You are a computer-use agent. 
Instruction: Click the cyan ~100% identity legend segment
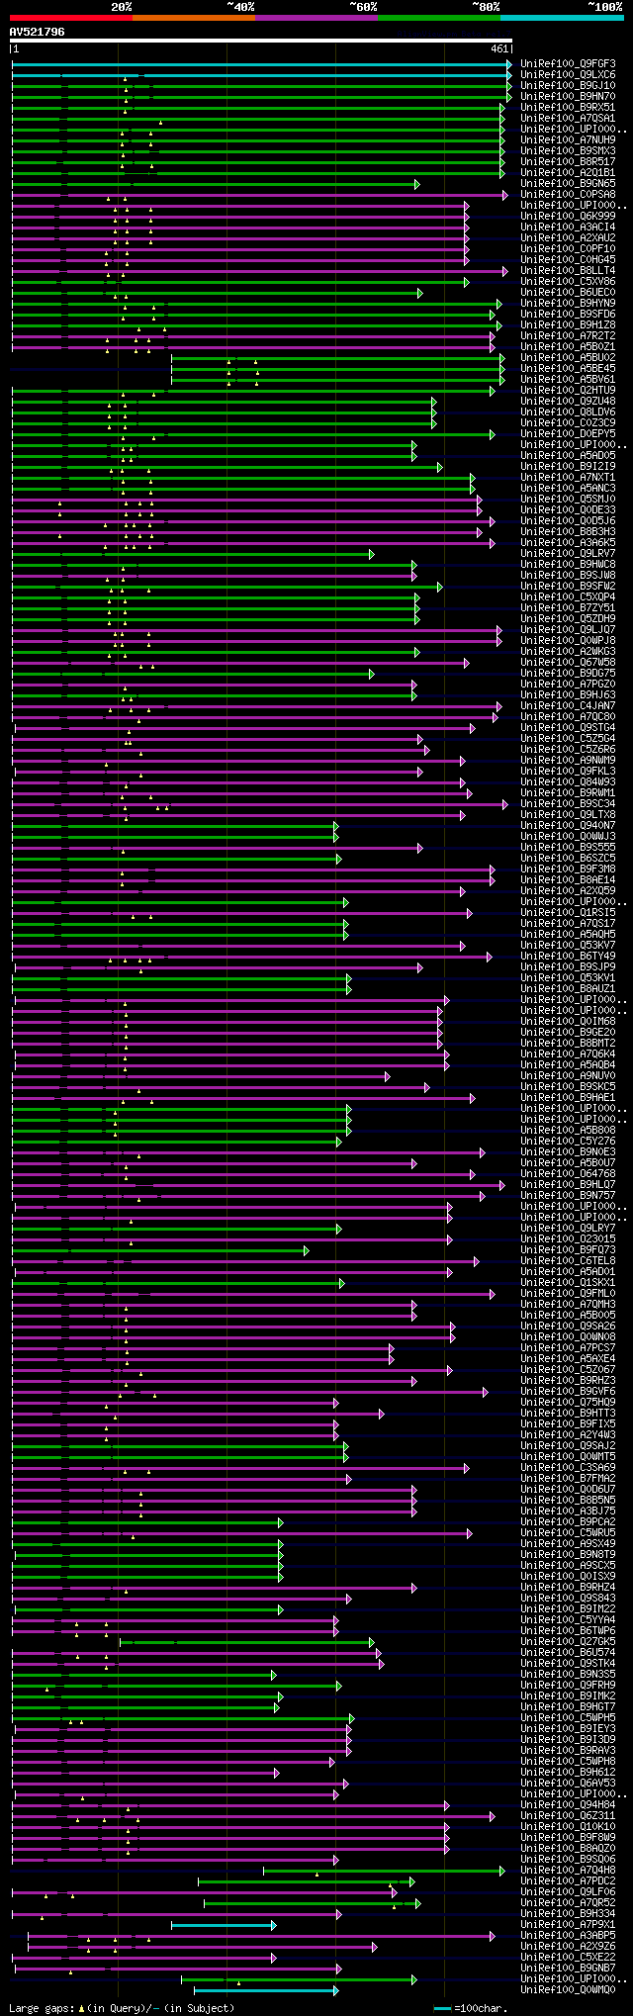pos(561,18)
